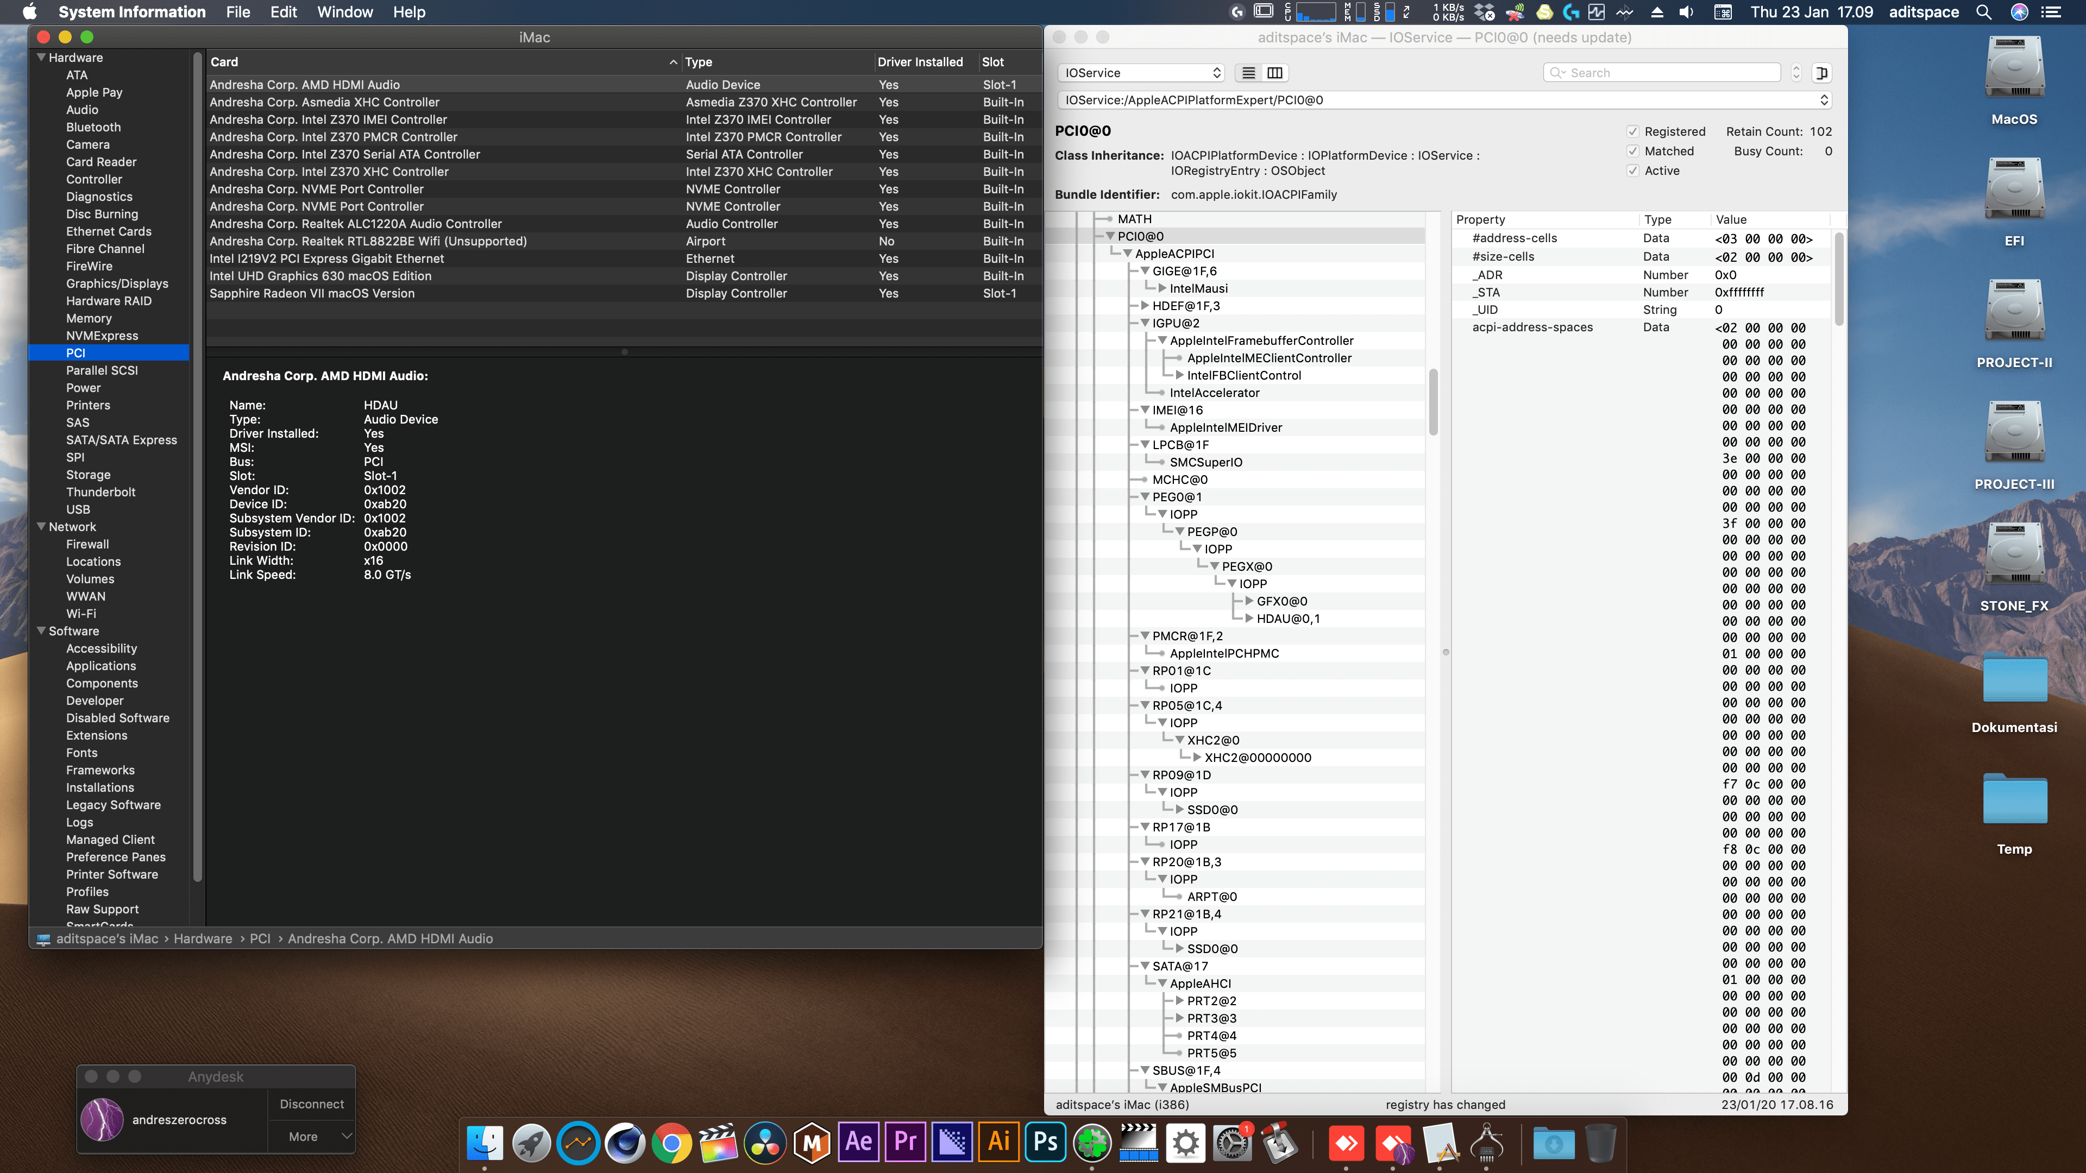Sort table by the Card column header
The height and width of the screenshot is (1173, 2086).
click(443, 62)
